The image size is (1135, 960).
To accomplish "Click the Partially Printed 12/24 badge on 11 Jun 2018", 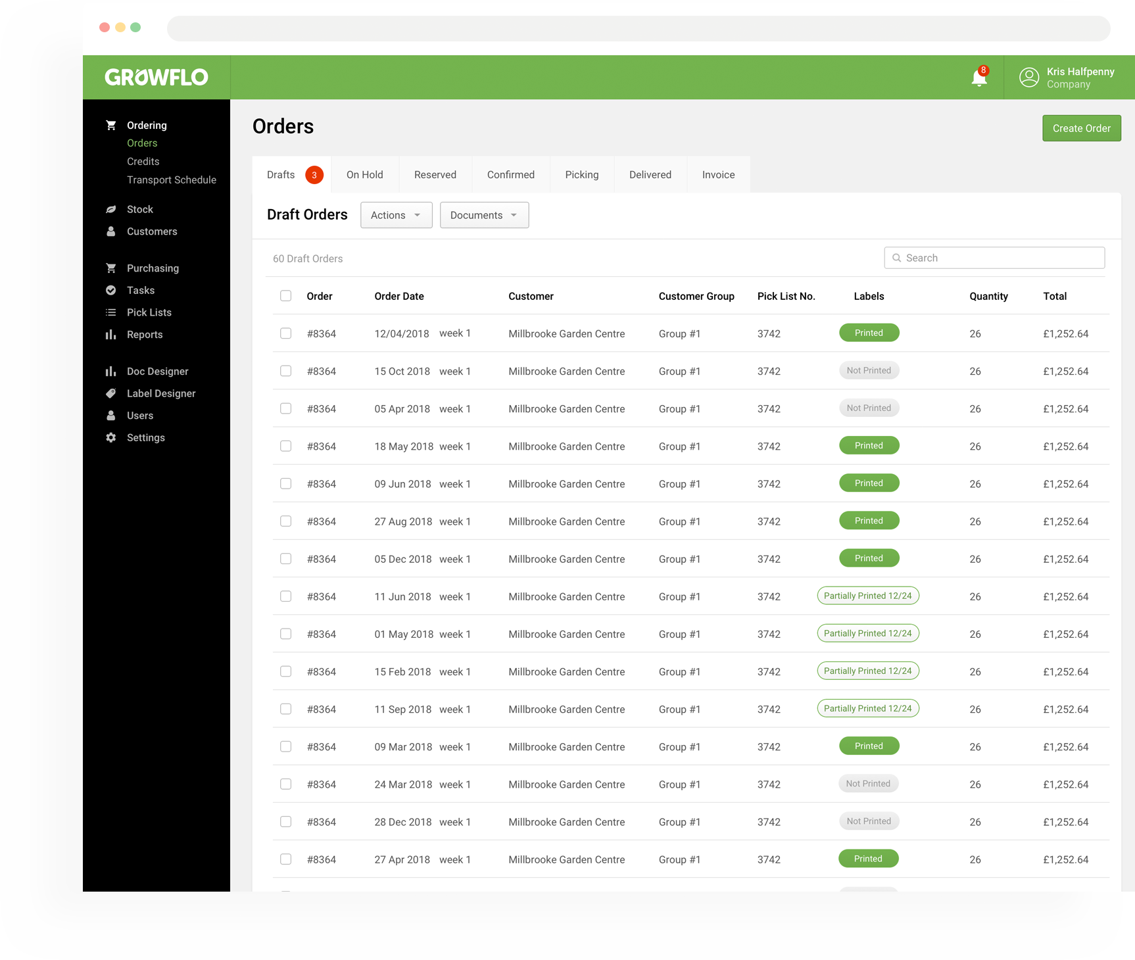I will (x=868, y=596).
